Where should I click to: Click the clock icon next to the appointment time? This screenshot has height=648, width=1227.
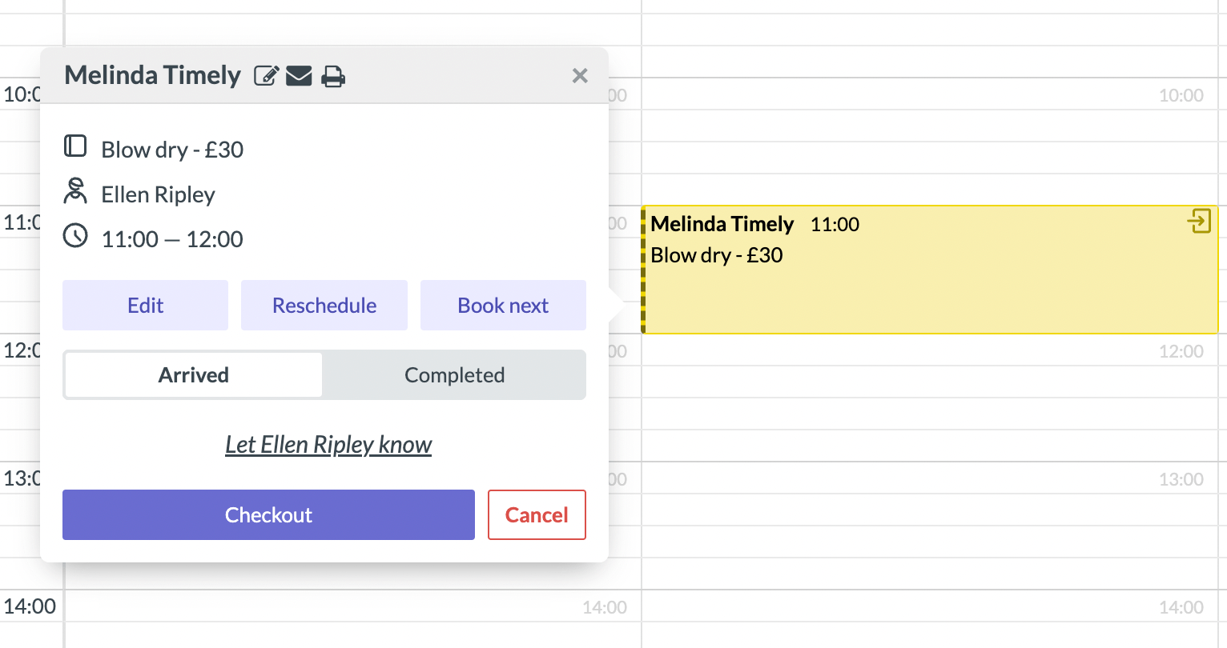tap(74, 235)
